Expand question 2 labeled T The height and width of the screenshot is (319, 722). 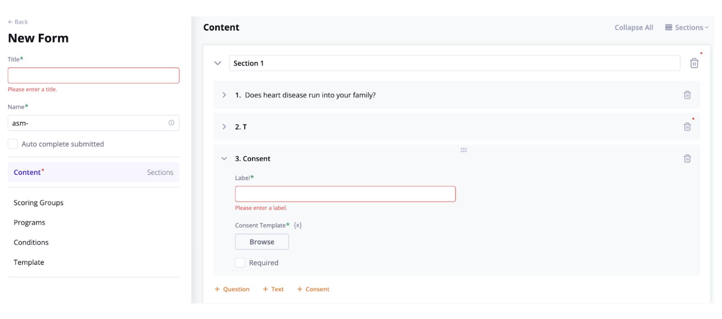[224, 127]
